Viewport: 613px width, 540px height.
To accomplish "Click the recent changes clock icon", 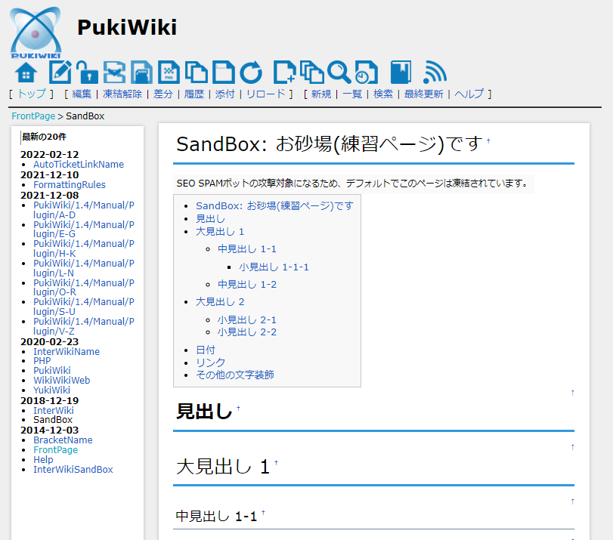I will click(x=367, y=73).
